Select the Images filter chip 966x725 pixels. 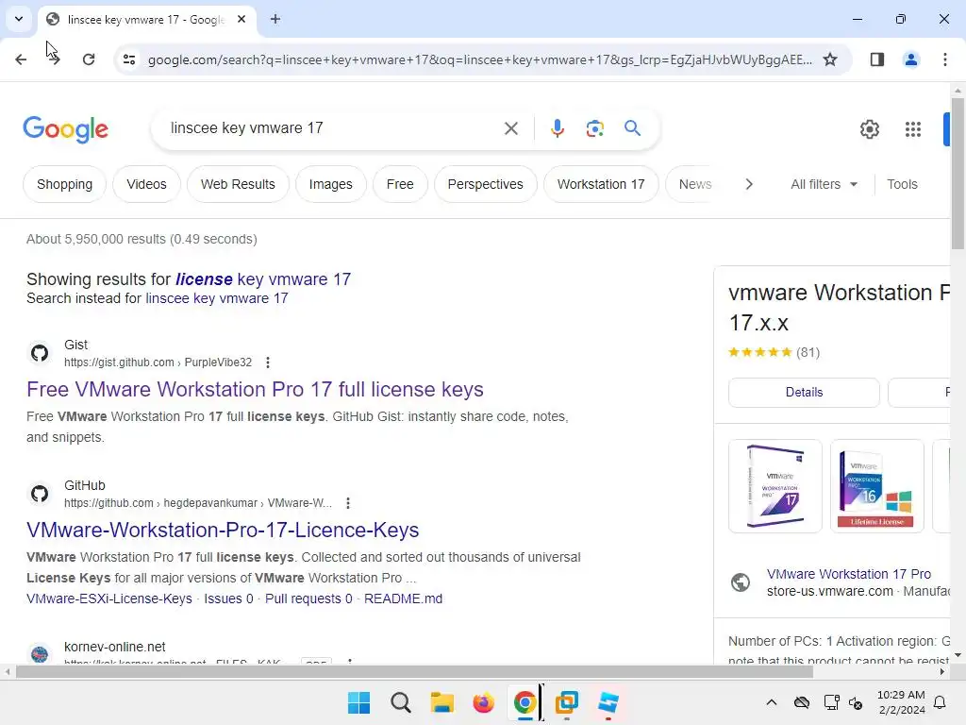[331, 184]
